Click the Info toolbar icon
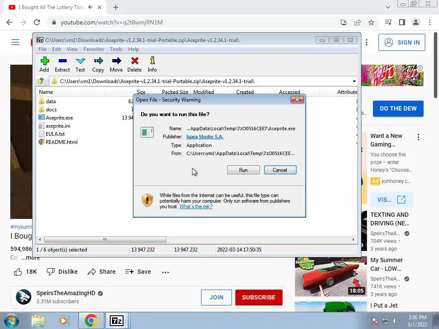This screenshot has height=329, width=439. click(152, 65)
